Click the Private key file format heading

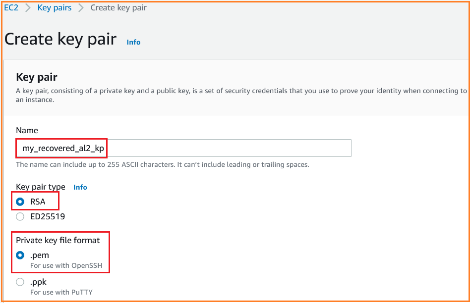point(59,240)
